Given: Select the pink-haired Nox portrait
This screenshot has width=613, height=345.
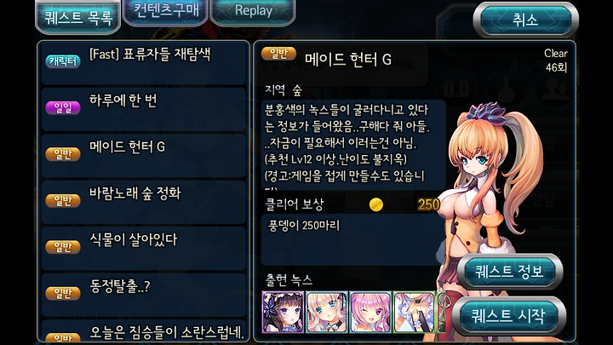Looking at the screenshot, I should tap(370, 312).
